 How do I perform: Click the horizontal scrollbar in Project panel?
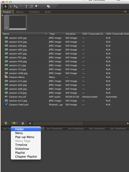click(x=58, y=123)
